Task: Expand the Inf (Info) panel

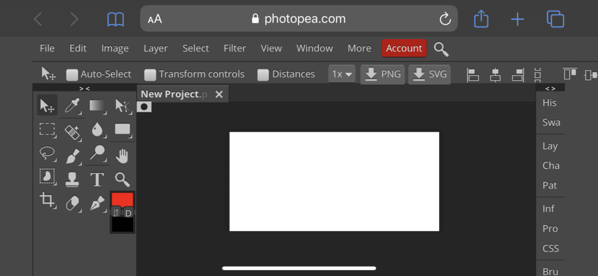Action: 548,209
